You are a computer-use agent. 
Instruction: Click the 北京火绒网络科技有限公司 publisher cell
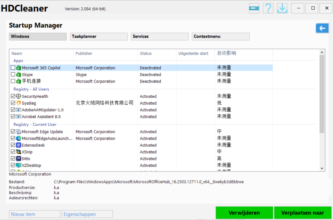105,103
